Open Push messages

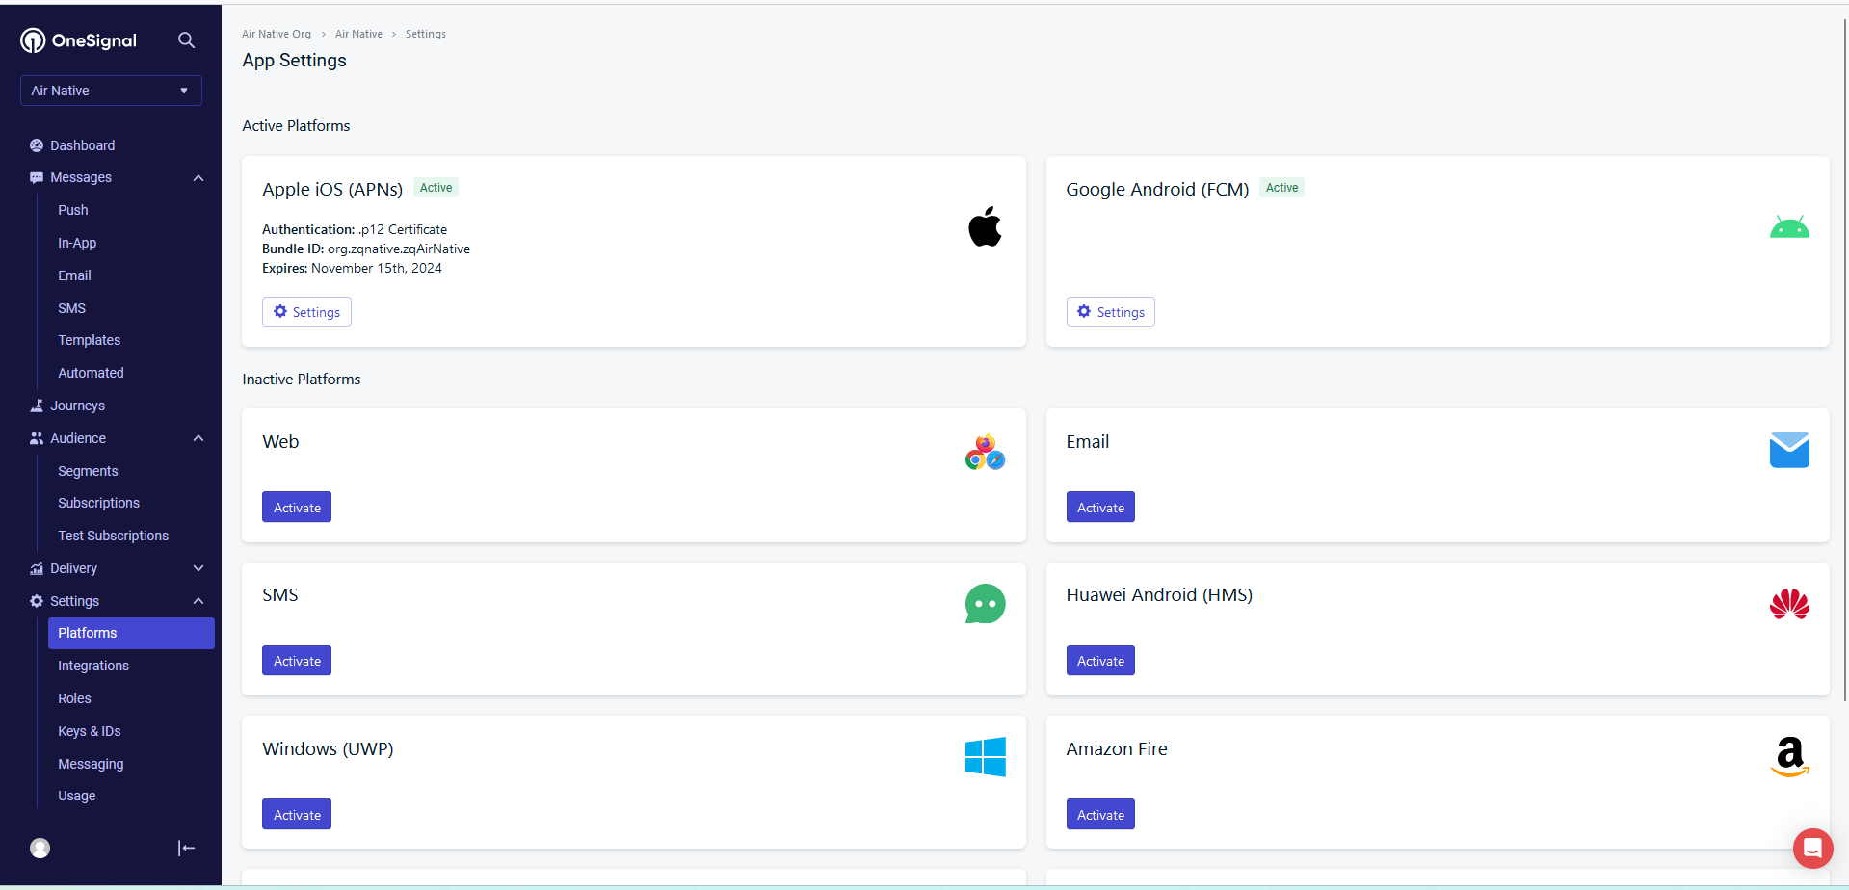point(73,210)
